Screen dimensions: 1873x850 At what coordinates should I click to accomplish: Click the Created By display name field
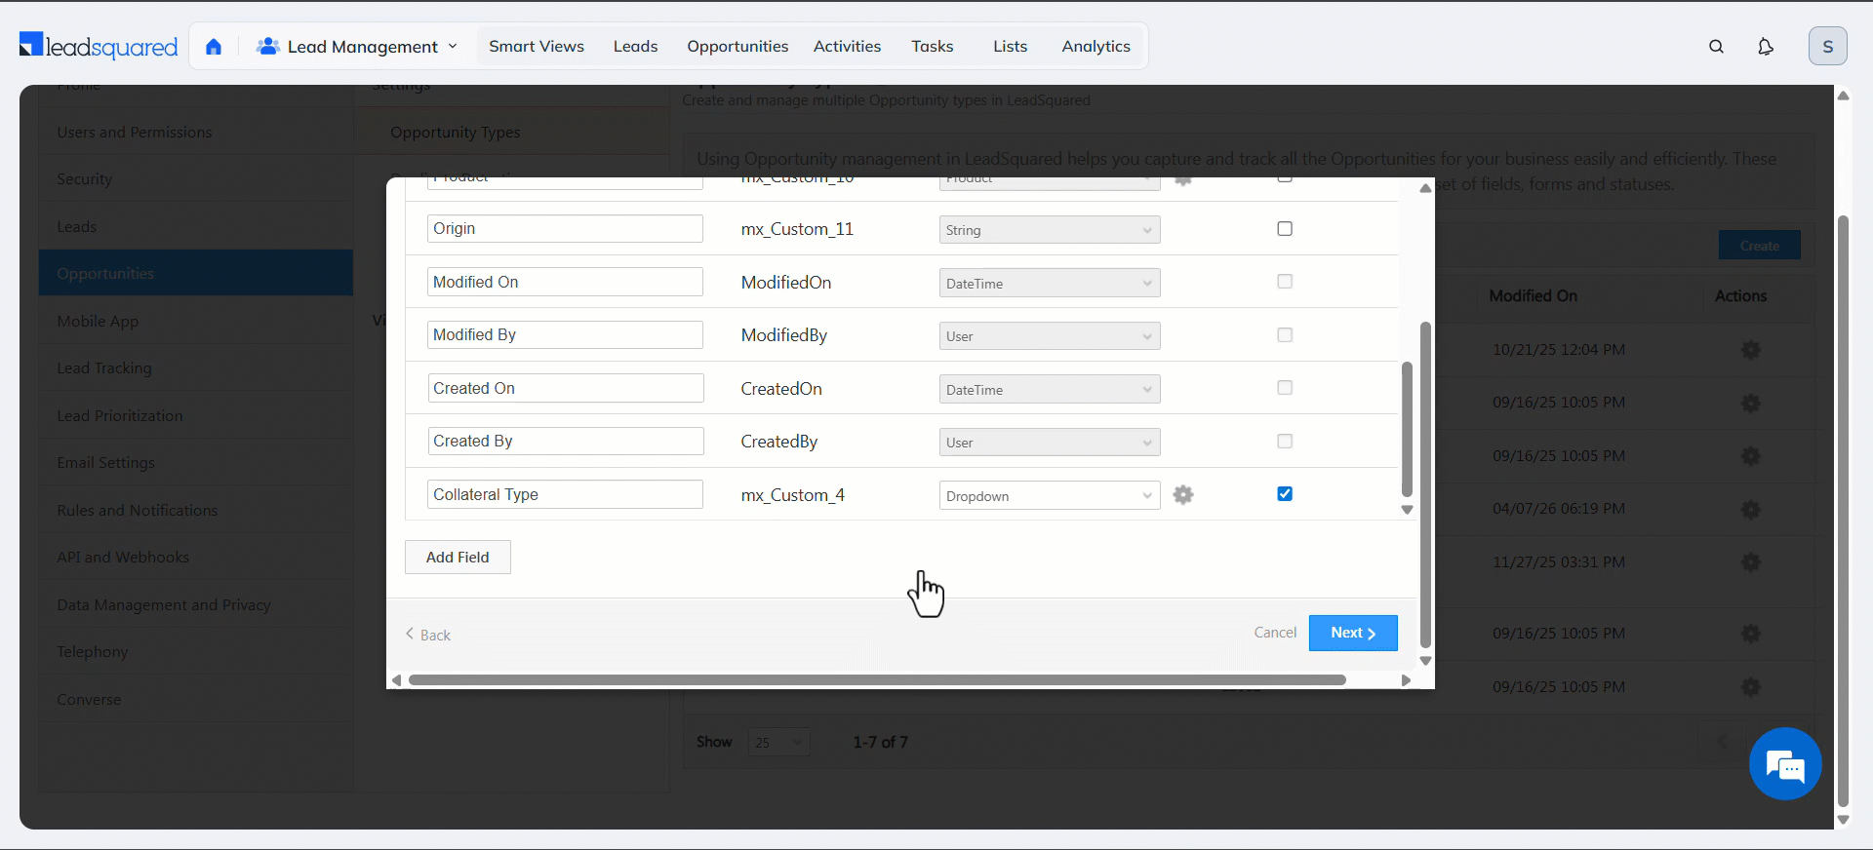coord(565,442)
